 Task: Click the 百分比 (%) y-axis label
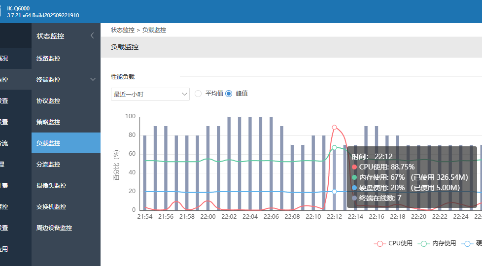116,165
